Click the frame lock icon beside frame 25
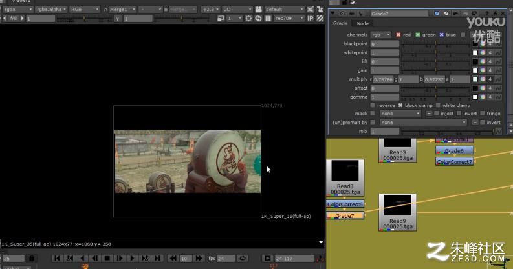Screen dimensions: 513x269 coord(32,258)
